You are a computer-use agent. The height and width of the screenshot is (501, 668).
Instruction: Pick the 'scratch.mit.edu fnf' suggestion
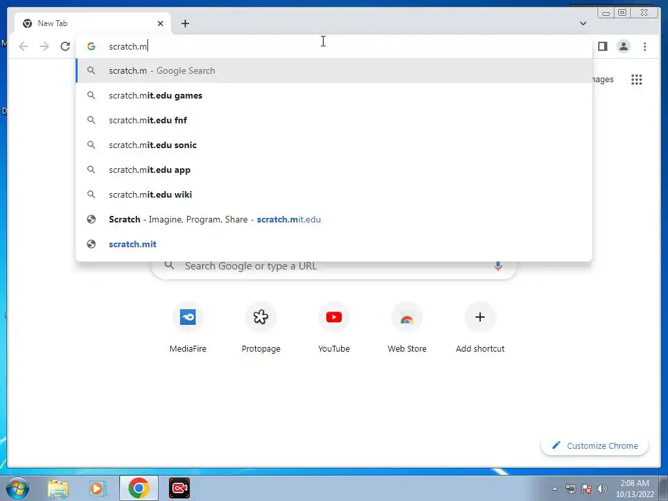333,120
